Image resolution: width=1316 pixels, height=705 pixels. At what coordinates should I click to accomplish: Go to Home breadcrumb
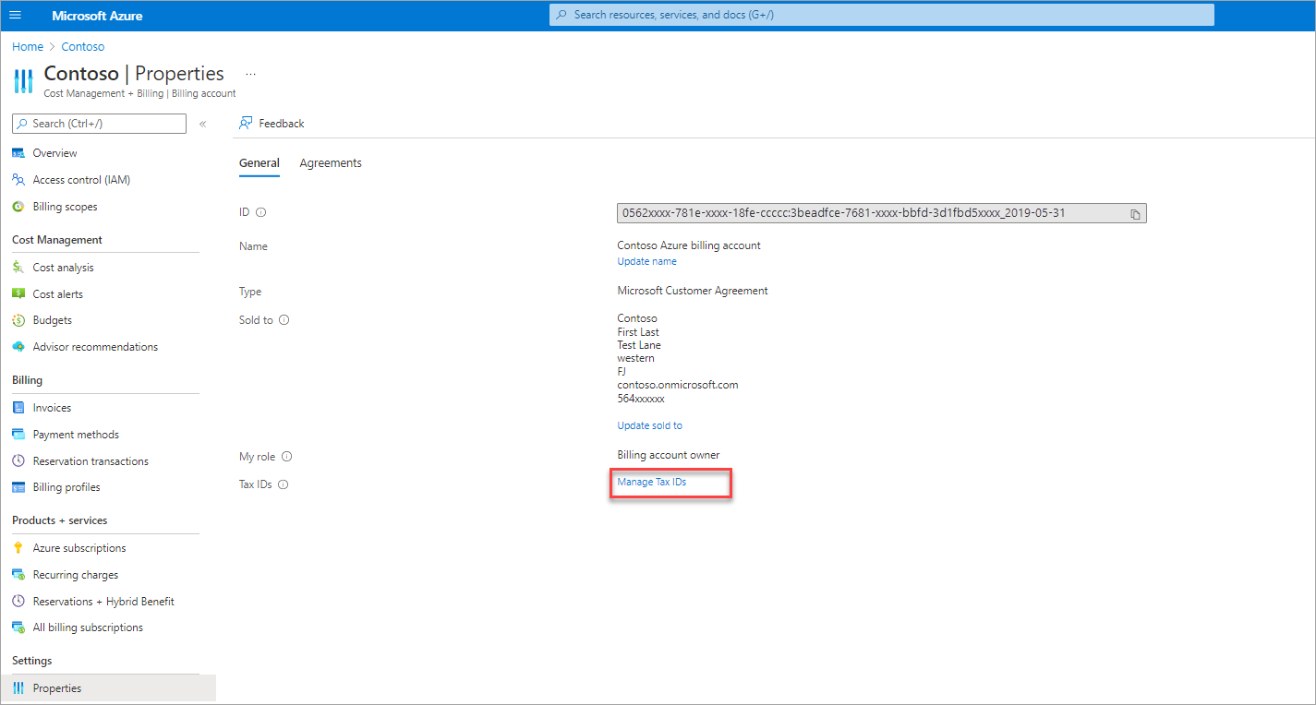(28, 46)
